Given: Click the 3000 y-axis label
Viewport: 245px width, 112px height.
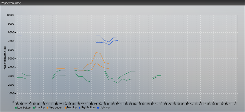Looking at the screenshot, I should coord(11,76).
